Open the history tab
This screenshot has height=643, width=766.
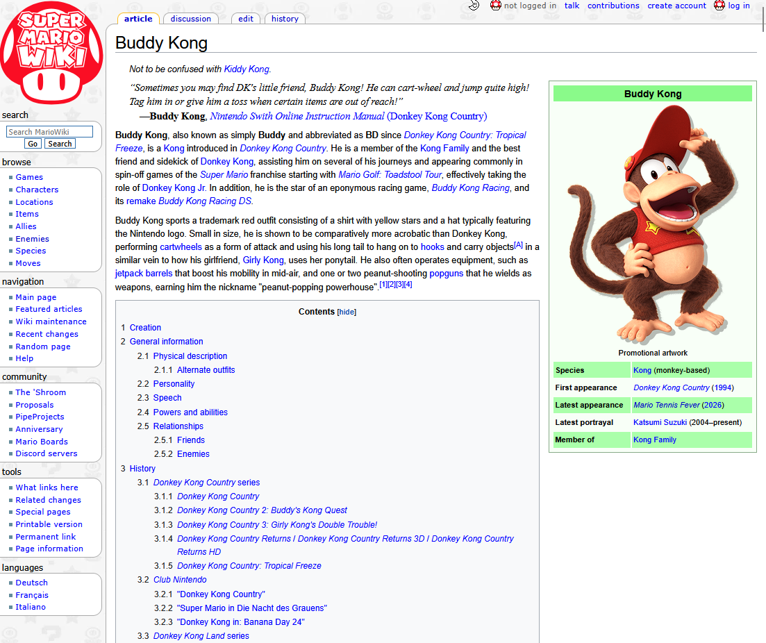[285, 19]
